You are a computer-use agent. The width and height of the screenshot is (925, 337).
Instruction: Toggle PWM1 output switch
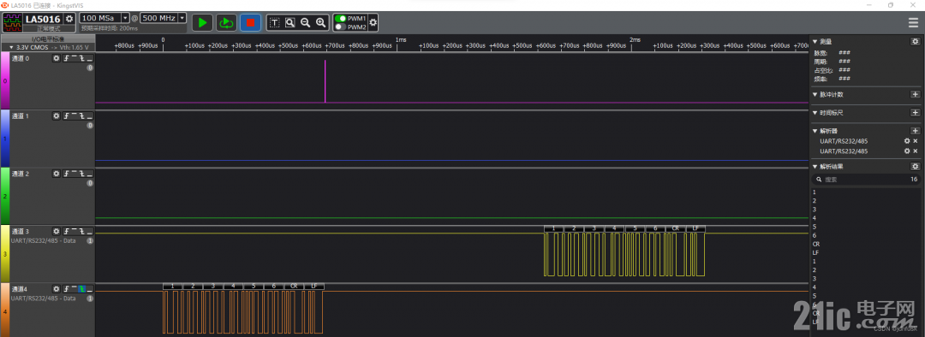click(x=340, y=18)
